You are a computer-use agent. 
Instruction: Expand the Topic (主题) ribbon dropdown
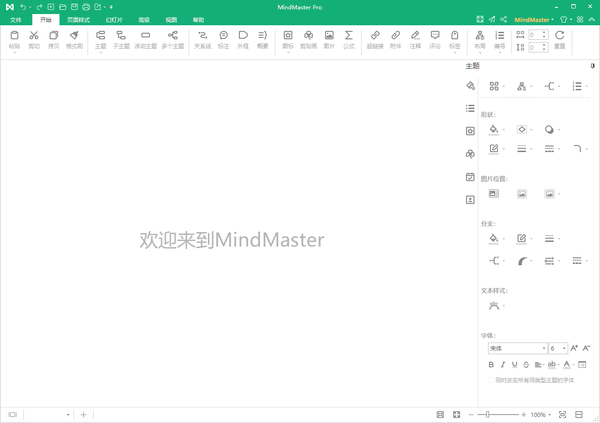click(x=101, y=52)
